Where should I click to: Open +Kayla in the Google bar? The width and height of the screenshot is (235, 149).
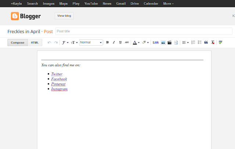click(16, 3)
